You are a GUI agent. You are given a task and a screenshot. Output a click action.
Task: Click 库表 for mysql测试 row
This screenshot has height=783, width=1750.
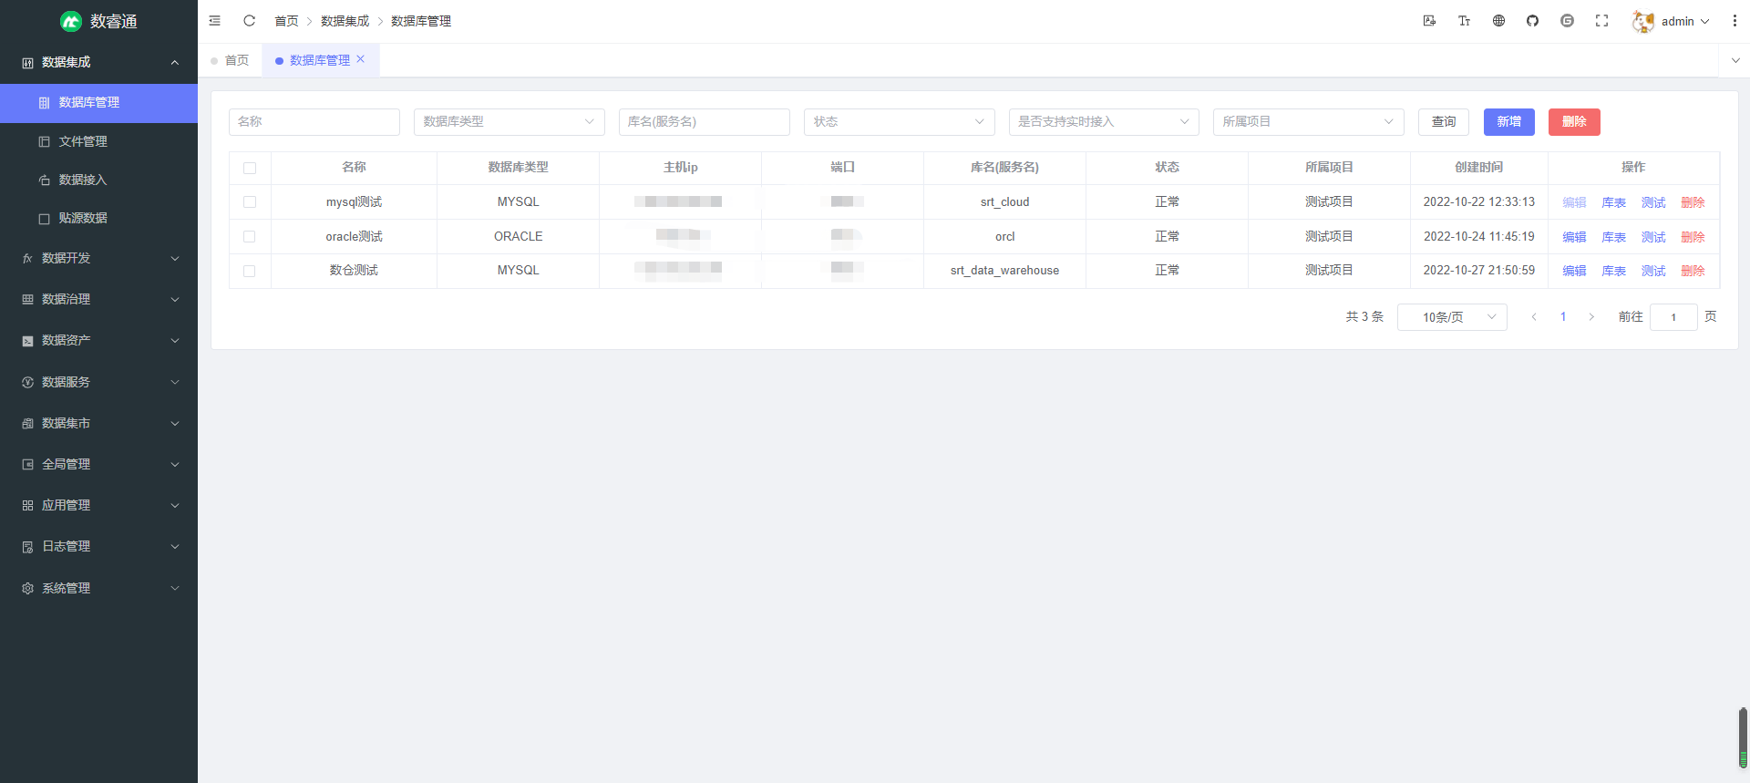coord(1614,202)
